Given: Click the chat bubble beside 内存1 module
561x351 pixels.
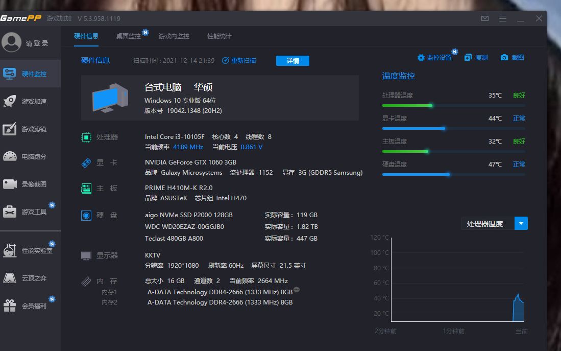Looking at the screenshot, I should pos(297,289).
